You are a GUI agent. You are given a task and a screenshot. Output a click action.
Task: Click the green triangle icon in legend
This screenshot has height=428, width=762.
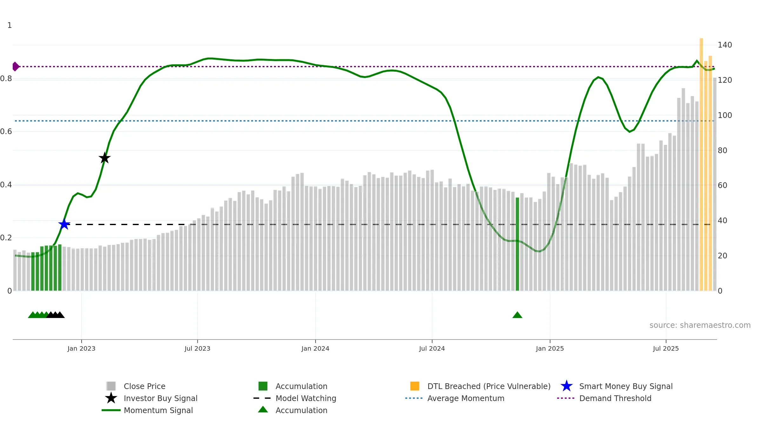(x=263, y=410)
